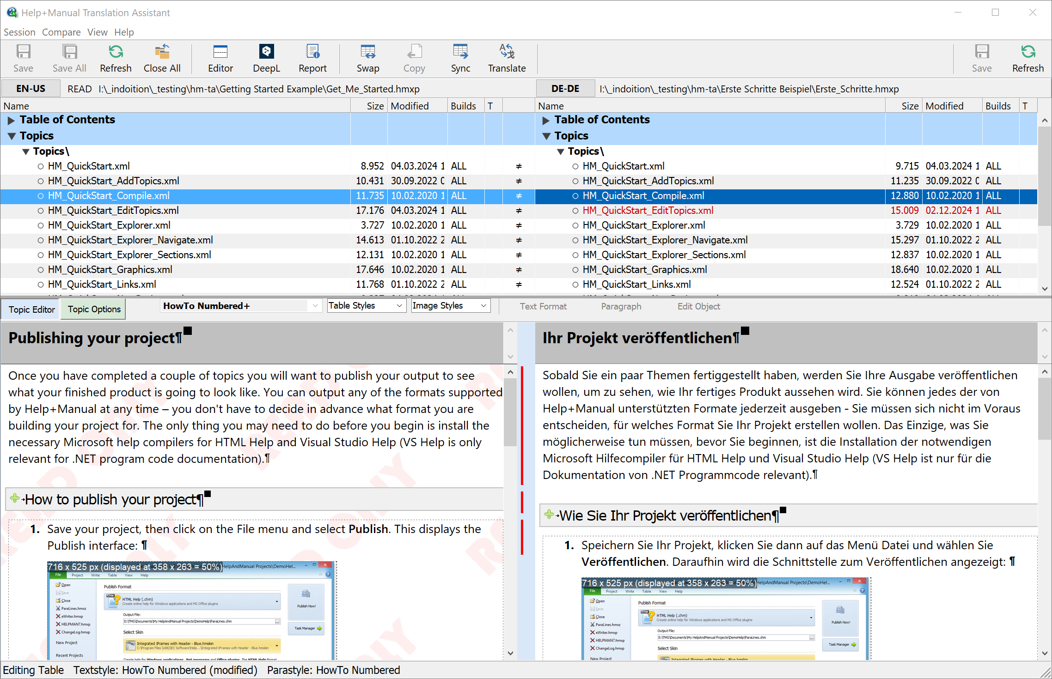Sort right list by Size column
1052x679 pixels.
(x=904, y=106)
